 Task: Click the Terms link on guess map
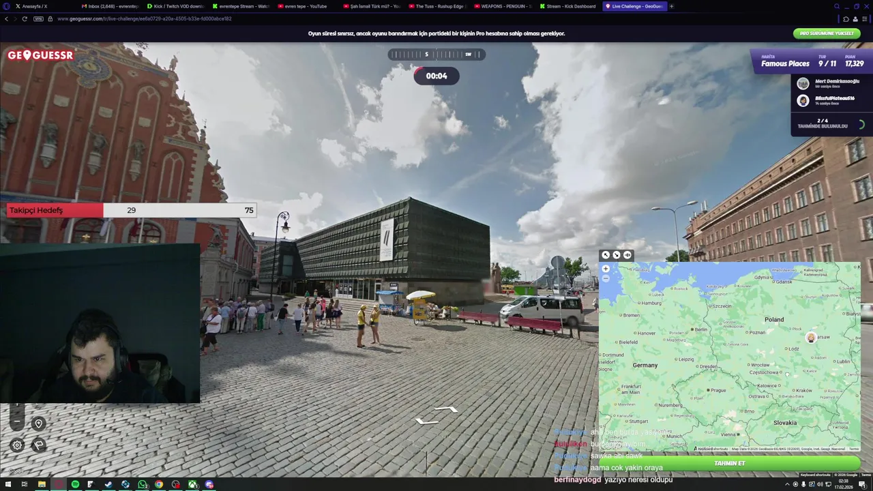click(x=853, y=449)
